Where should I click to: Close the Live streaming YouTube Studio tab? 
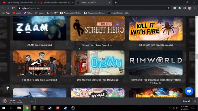tap(36, 2)
